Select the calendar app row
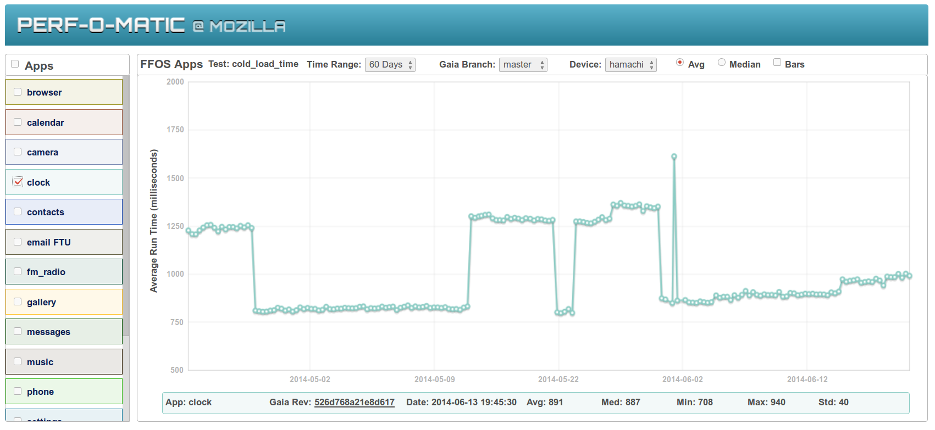 (64, 122)
